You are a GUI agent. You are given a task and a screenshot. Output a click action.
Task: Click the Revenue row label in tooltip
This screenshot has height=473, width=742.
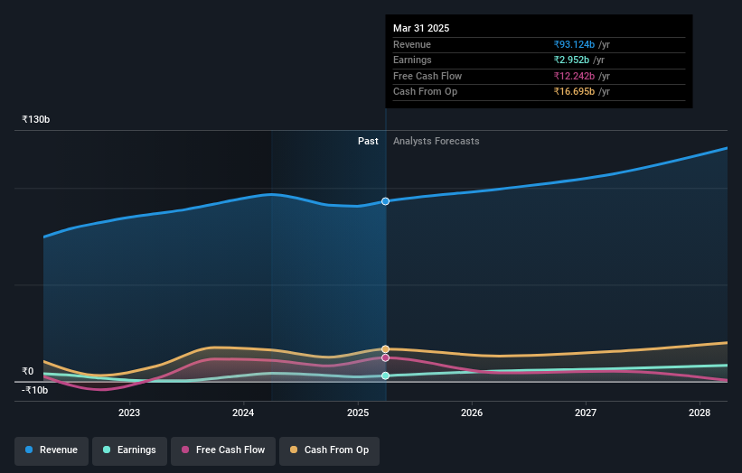coord(412,44)
